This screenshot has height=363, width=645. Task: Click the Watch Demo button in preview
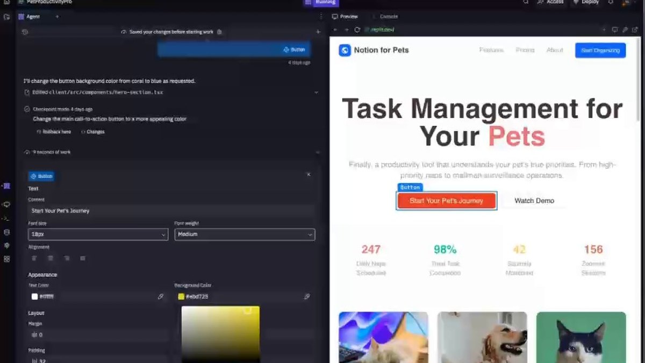pos(534,201)
